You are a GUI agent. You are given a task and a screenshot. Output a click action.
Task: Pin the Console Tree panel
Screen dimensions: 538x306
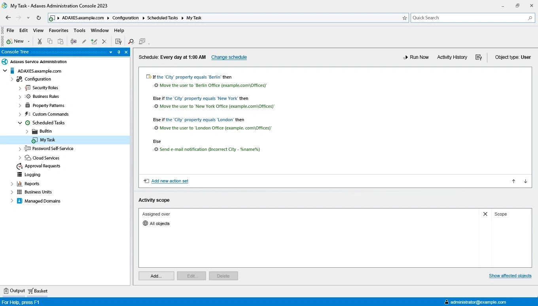pos(119,52)
